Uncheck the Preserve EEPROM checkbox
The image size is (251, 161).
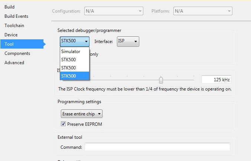[63, 124]
